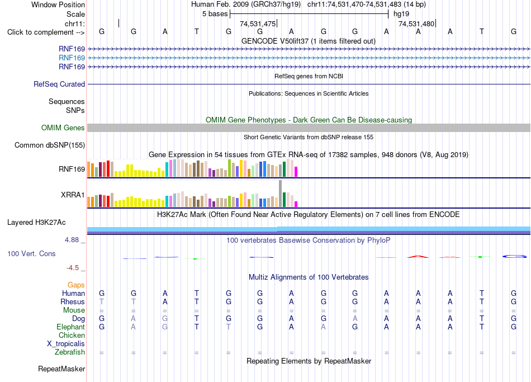Click the PhyloP lower value '-4.5'
531x382 pixels.
[73, 268]
